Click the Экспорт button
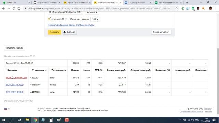Screen dimensions: 219x123 (69, 32)
